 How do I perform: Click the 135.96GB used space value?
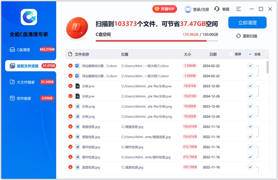tap(191, 35)
